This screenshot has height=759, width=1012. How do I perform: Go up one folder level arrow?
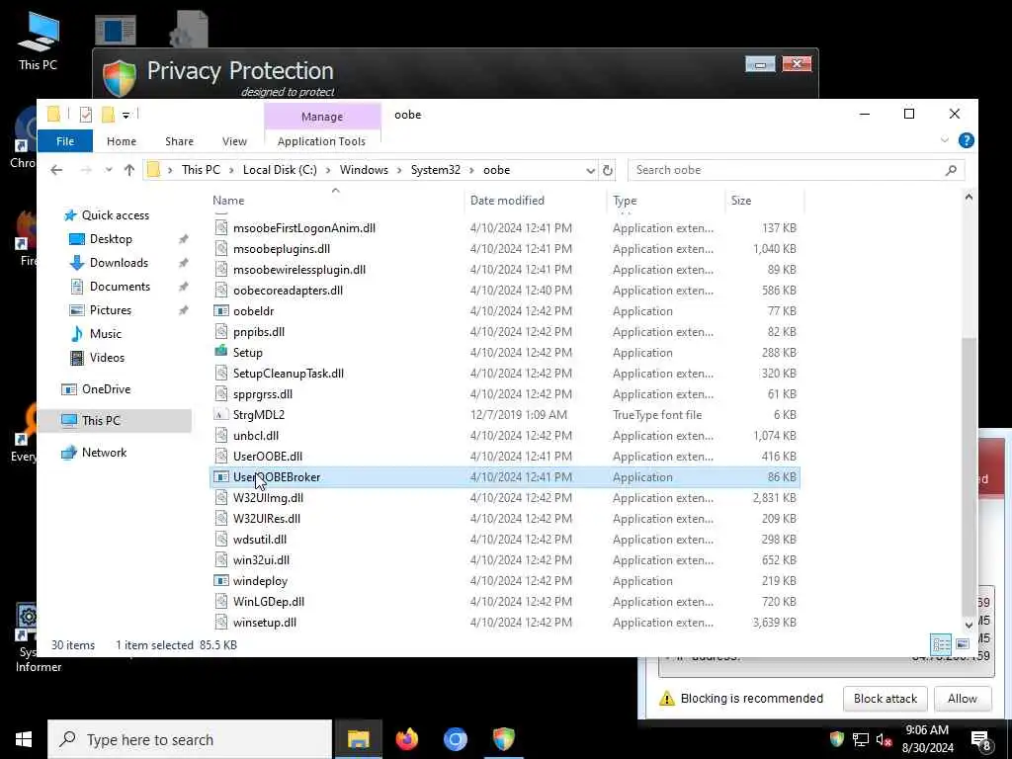[129, 170]
